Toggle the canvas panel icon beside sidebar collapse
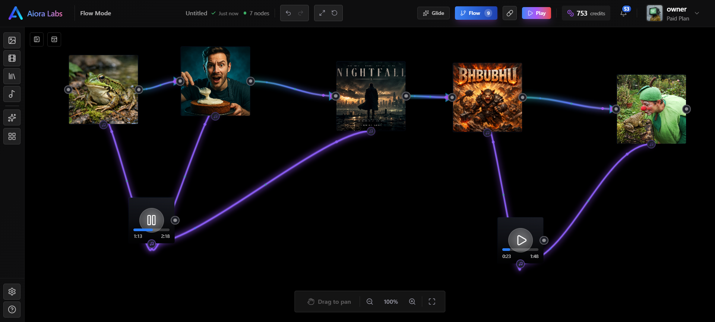The image size is (715, 322). (54, 39)
